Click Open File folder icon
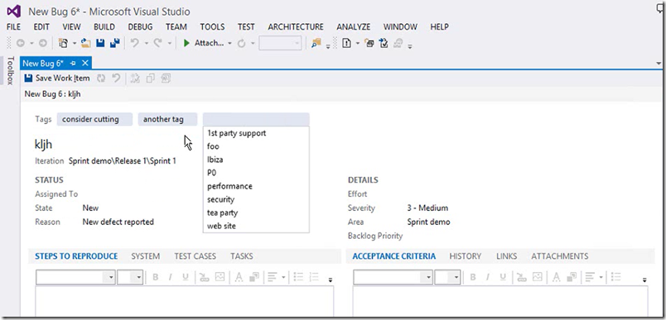The height and width of the screenshot is (320, 666). 86,43
